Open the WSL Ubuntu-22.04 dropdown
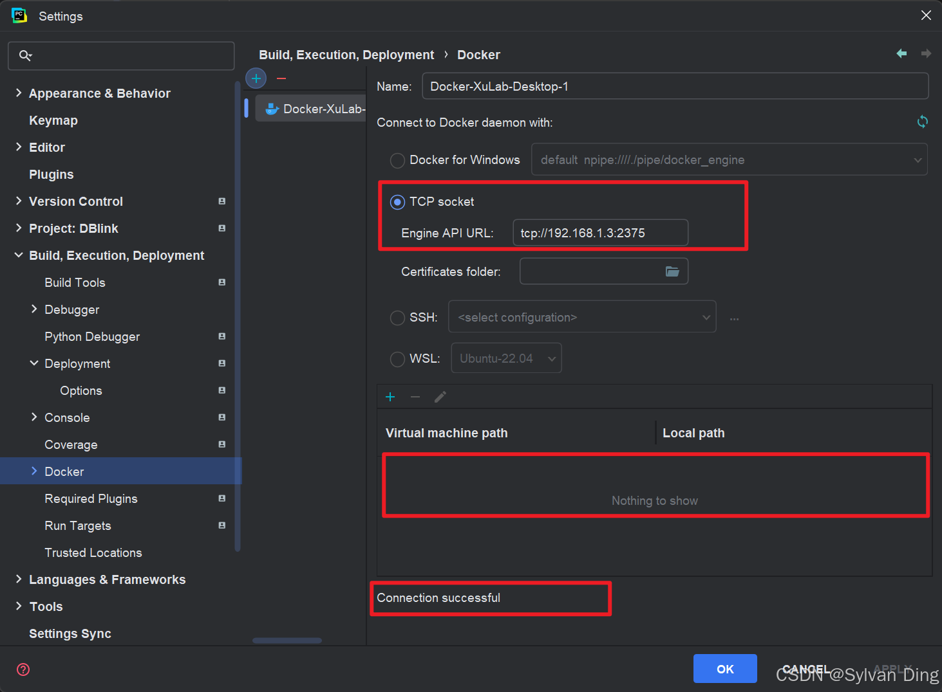The width and height of the screenshot is (942, 692). (x=506, y=358)
